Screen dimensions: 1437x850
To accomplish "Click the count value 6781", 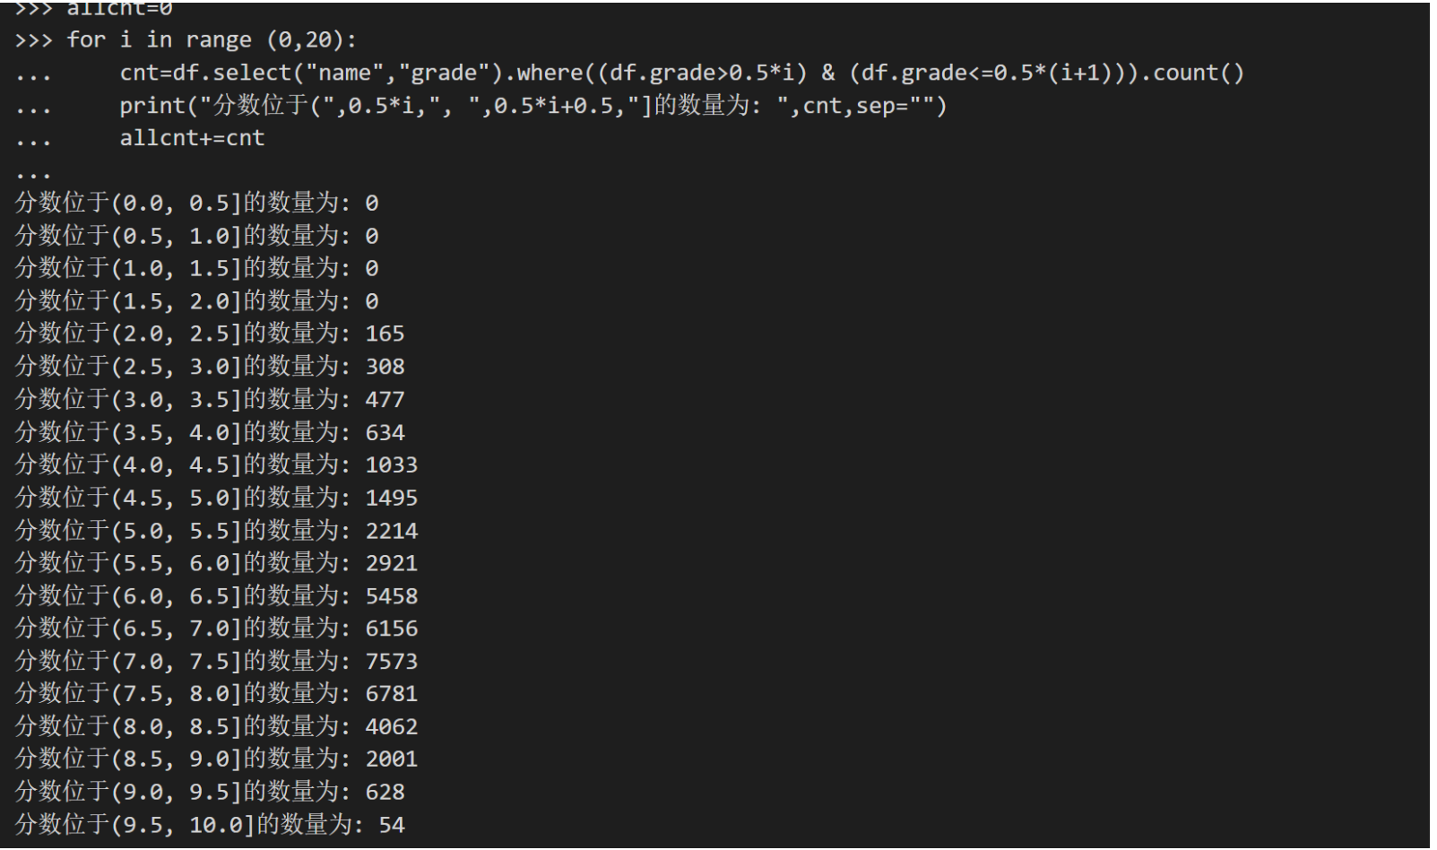I will coord(391,693).
